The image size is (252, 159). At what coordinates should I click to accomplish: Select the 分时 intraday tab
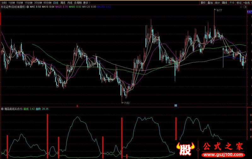tap(4, 2)
